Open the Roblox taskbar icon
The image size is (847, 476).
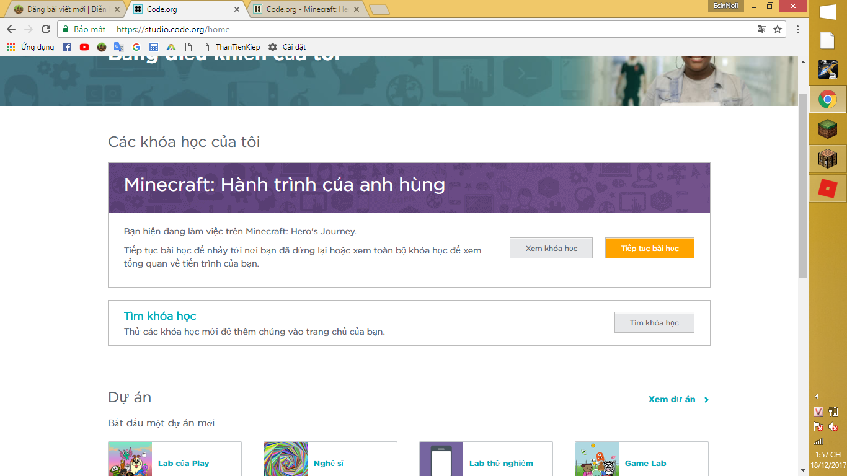click(x=828, y=188)
